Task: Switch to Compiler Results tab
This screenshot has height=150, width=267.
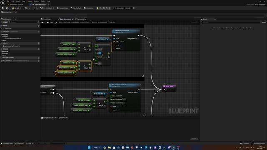Action: [x=48, y=118]
